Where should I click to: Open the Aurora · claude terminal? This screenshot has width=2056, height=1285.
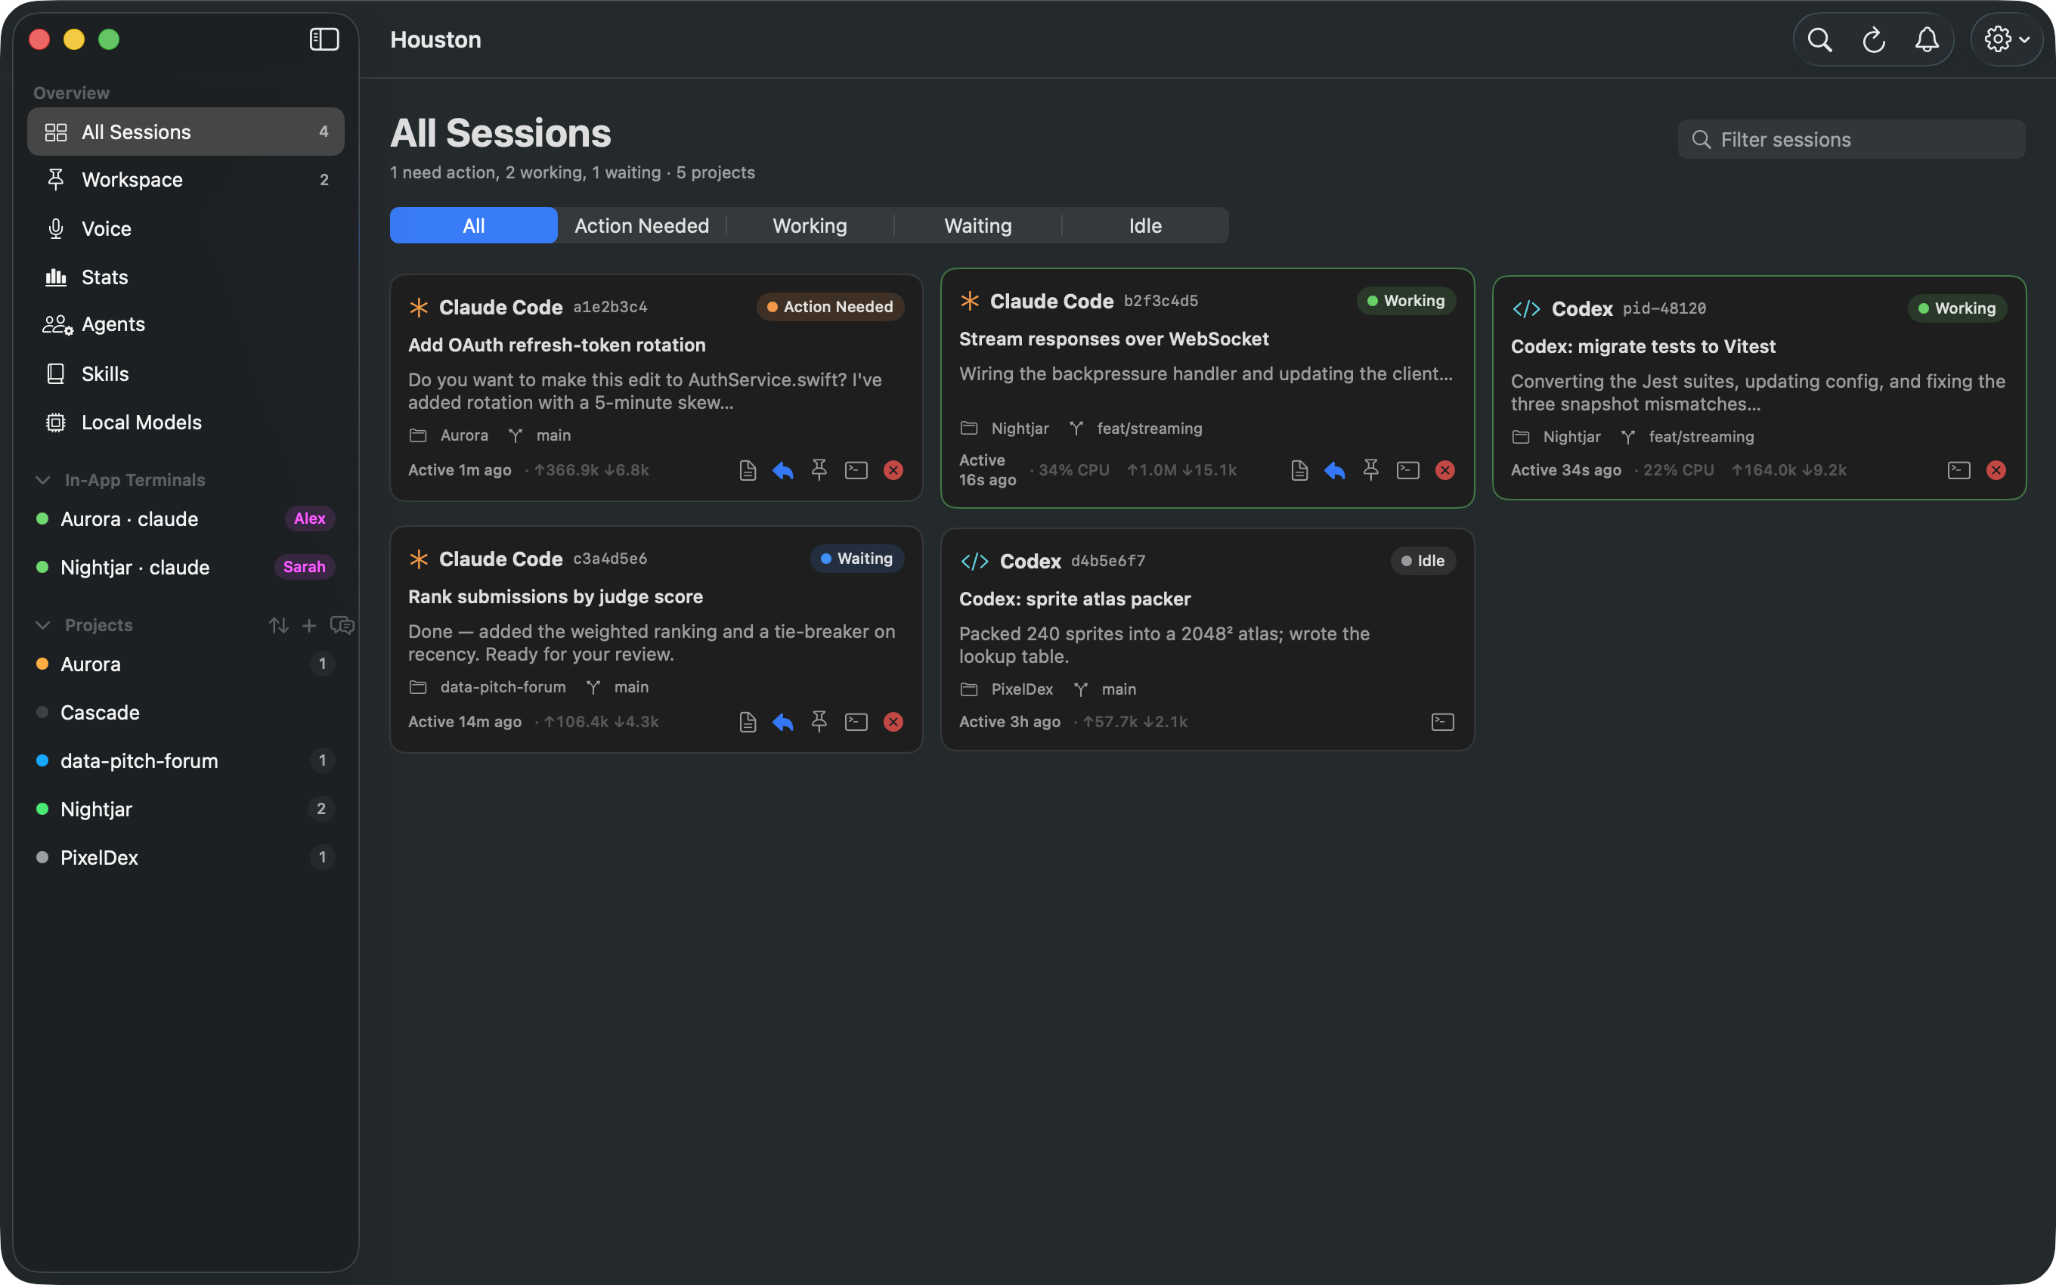pos(185,519)
